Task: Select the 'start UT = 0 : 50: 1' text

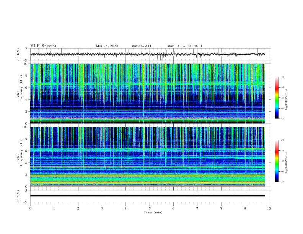Action: click(x=185, y=46)
